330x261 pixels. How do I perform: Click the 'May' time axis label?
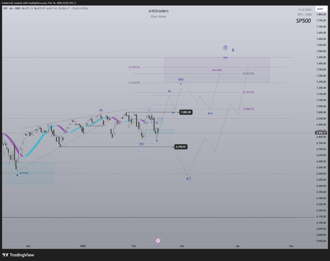pos(291,246)
